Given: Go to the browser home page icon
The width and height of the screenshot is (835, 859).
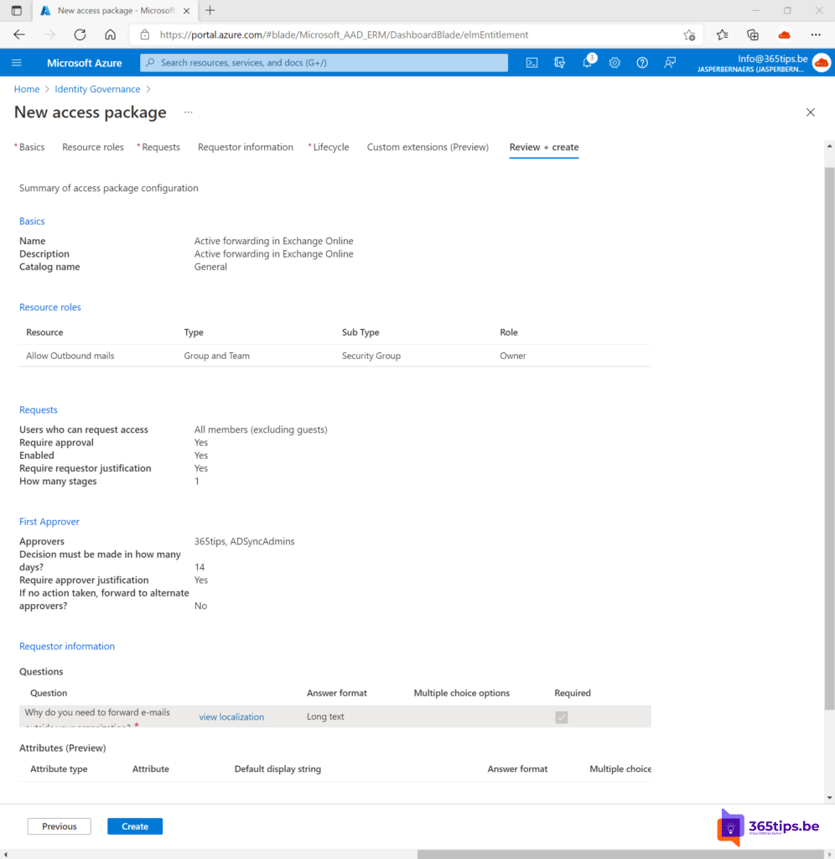Looking at the screenshot, I should (110, 34).
